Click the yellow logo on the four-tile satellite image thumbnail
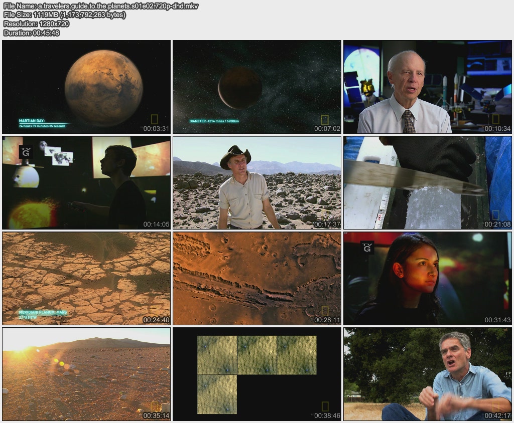514x423 pixels. pyautogui.click(x=325, y=406)
